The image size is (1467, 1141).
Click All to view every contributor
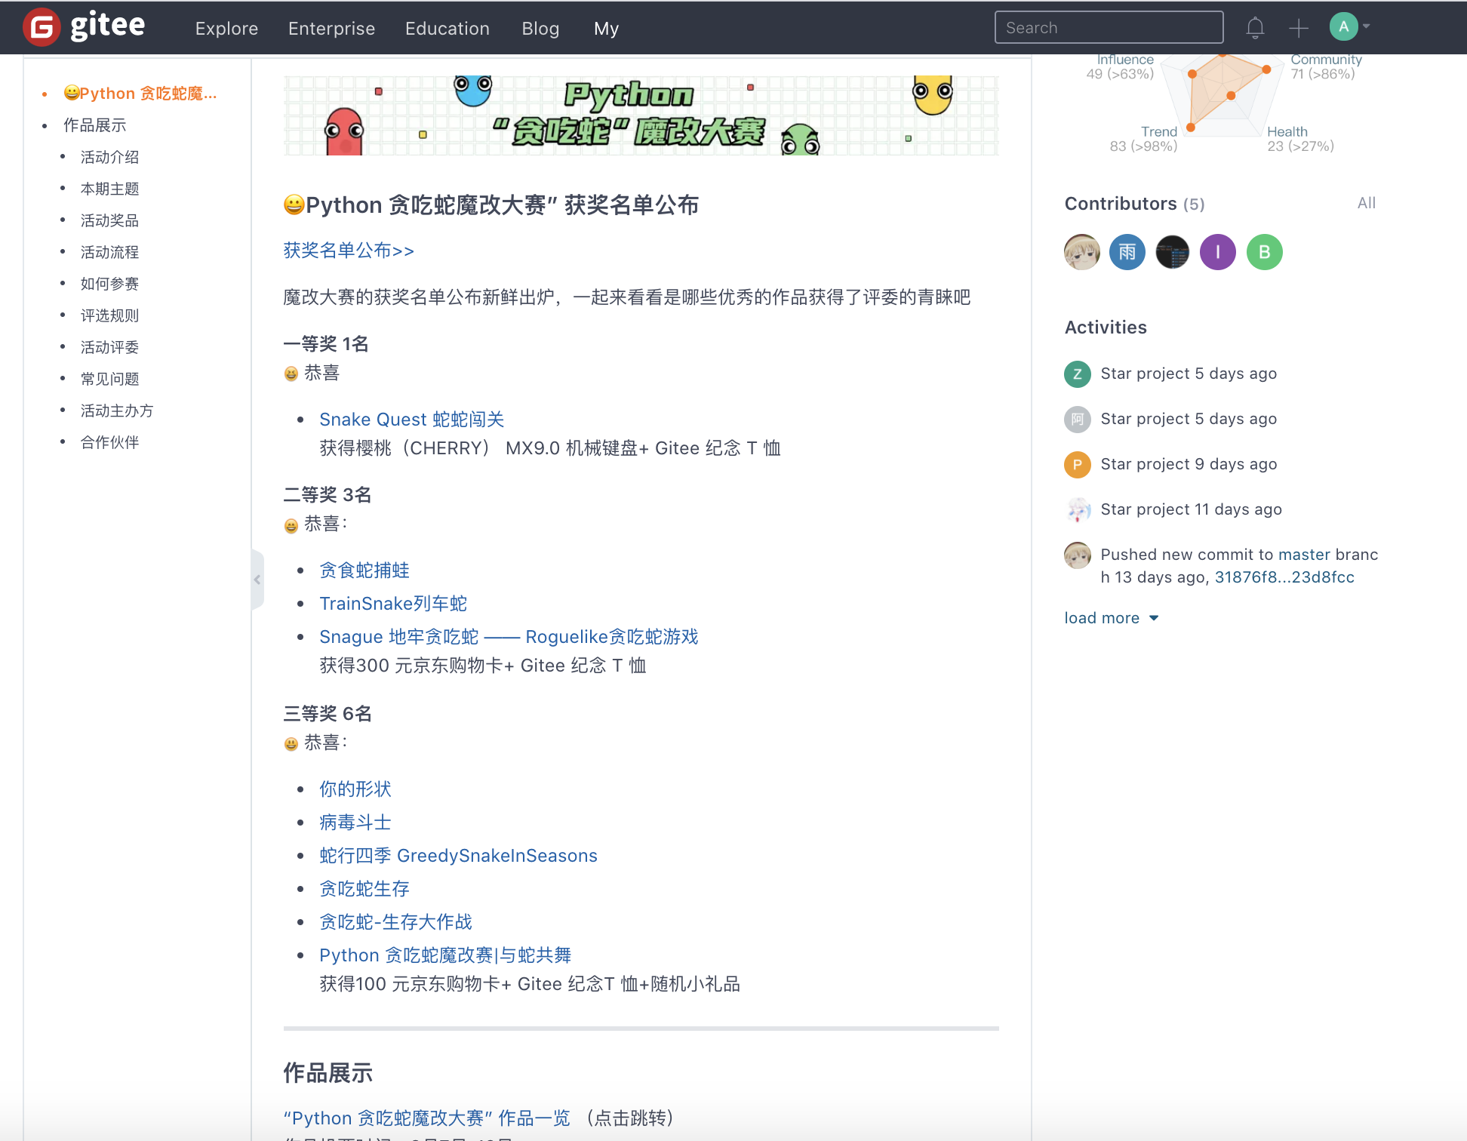click(x=1366, y=202)
